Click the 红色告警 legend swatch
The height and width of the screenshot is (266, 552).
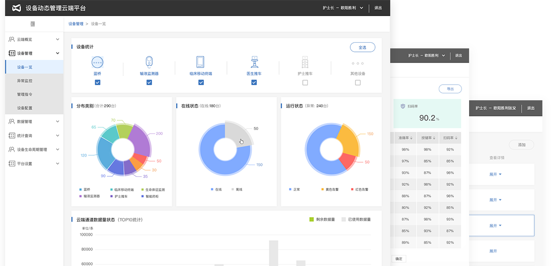[x=352, y=189]
